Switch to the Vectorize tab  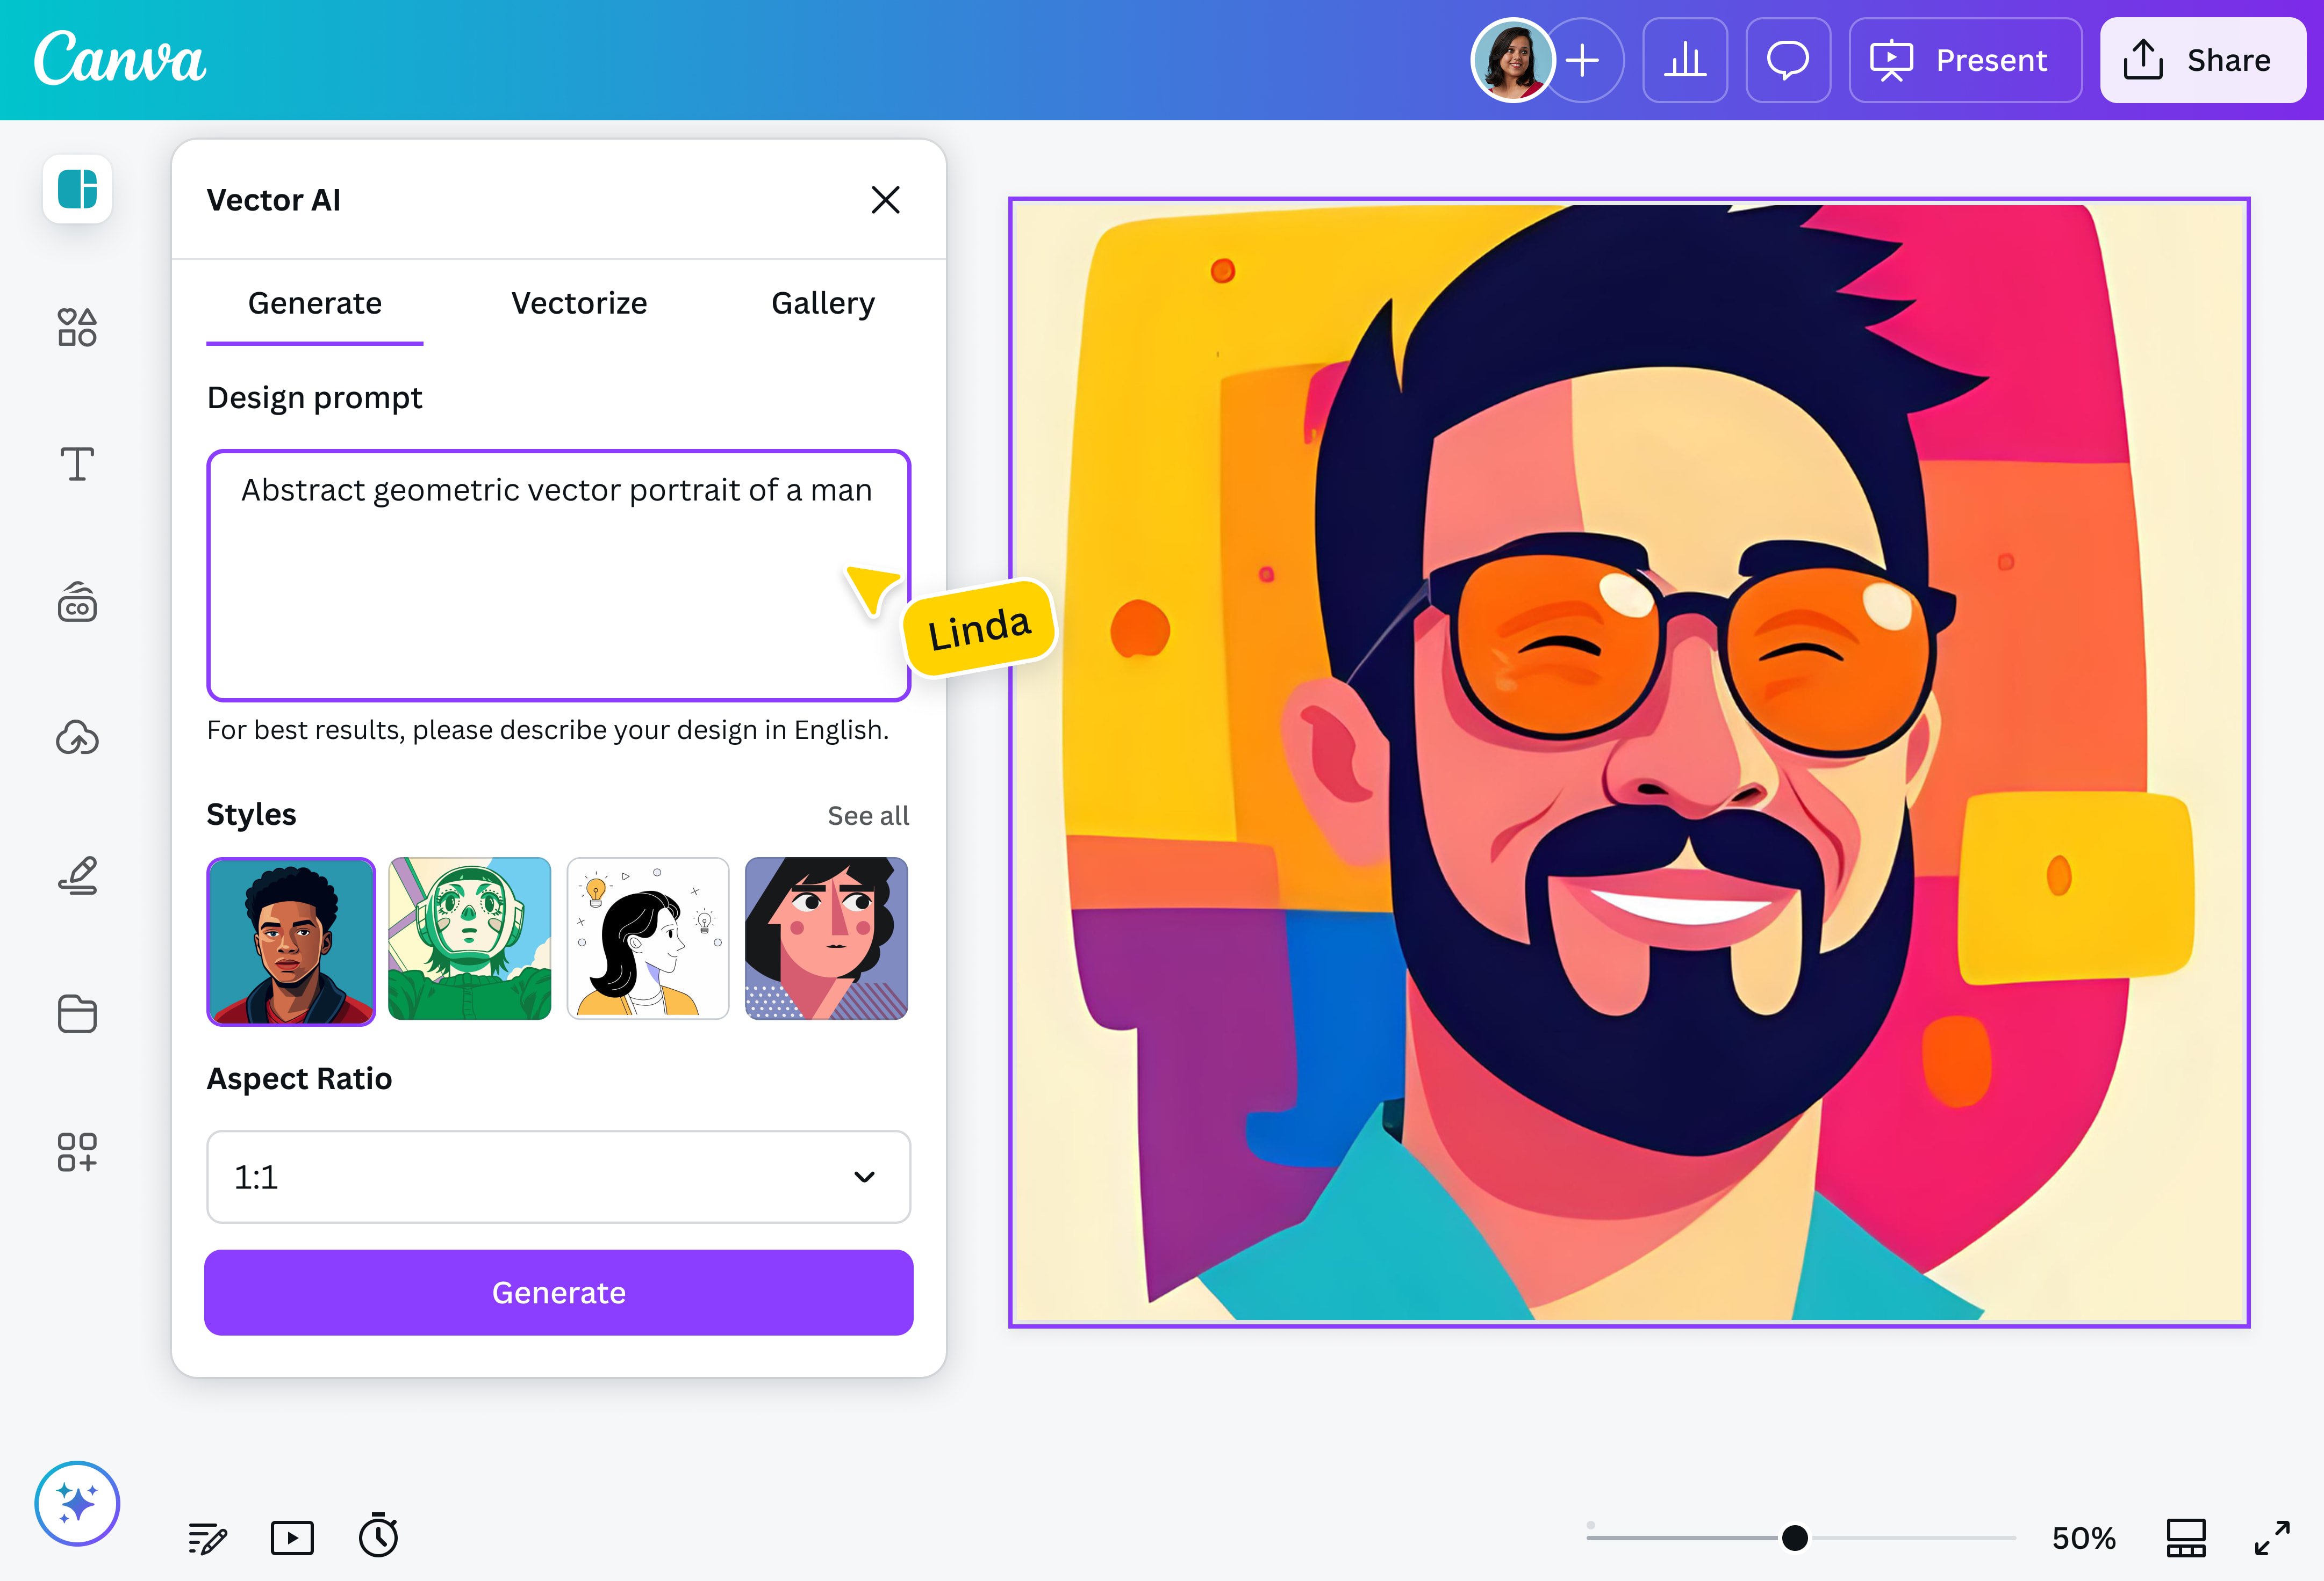578,303
